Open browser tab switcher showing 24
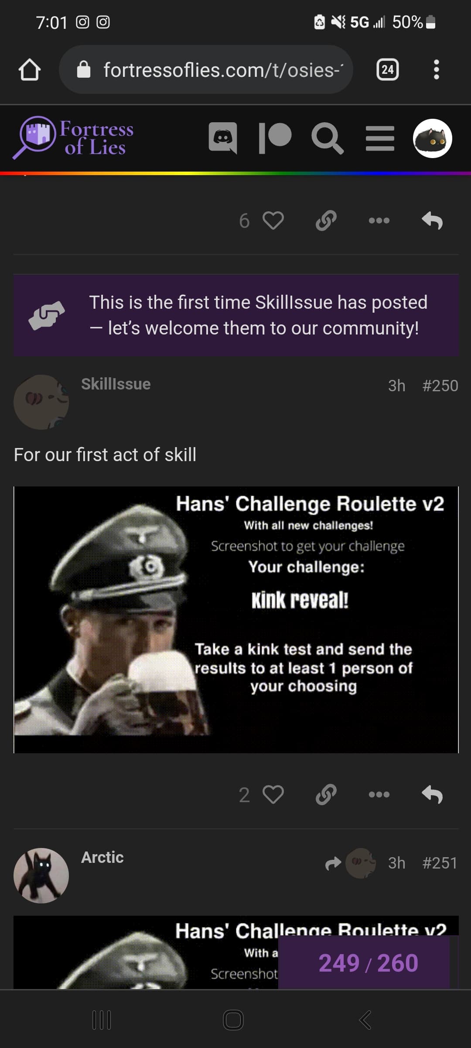The image size is (471, 1048). coord(388,69)
